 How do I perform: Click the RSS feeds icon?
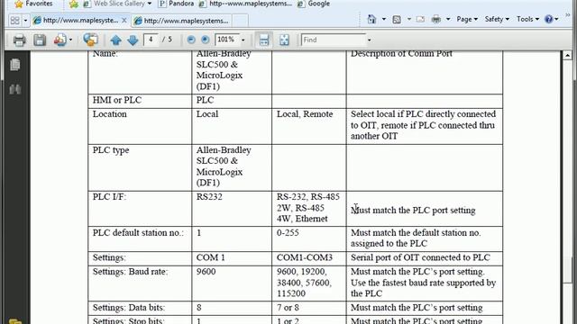pyautogui.click(x=397, y=20)
